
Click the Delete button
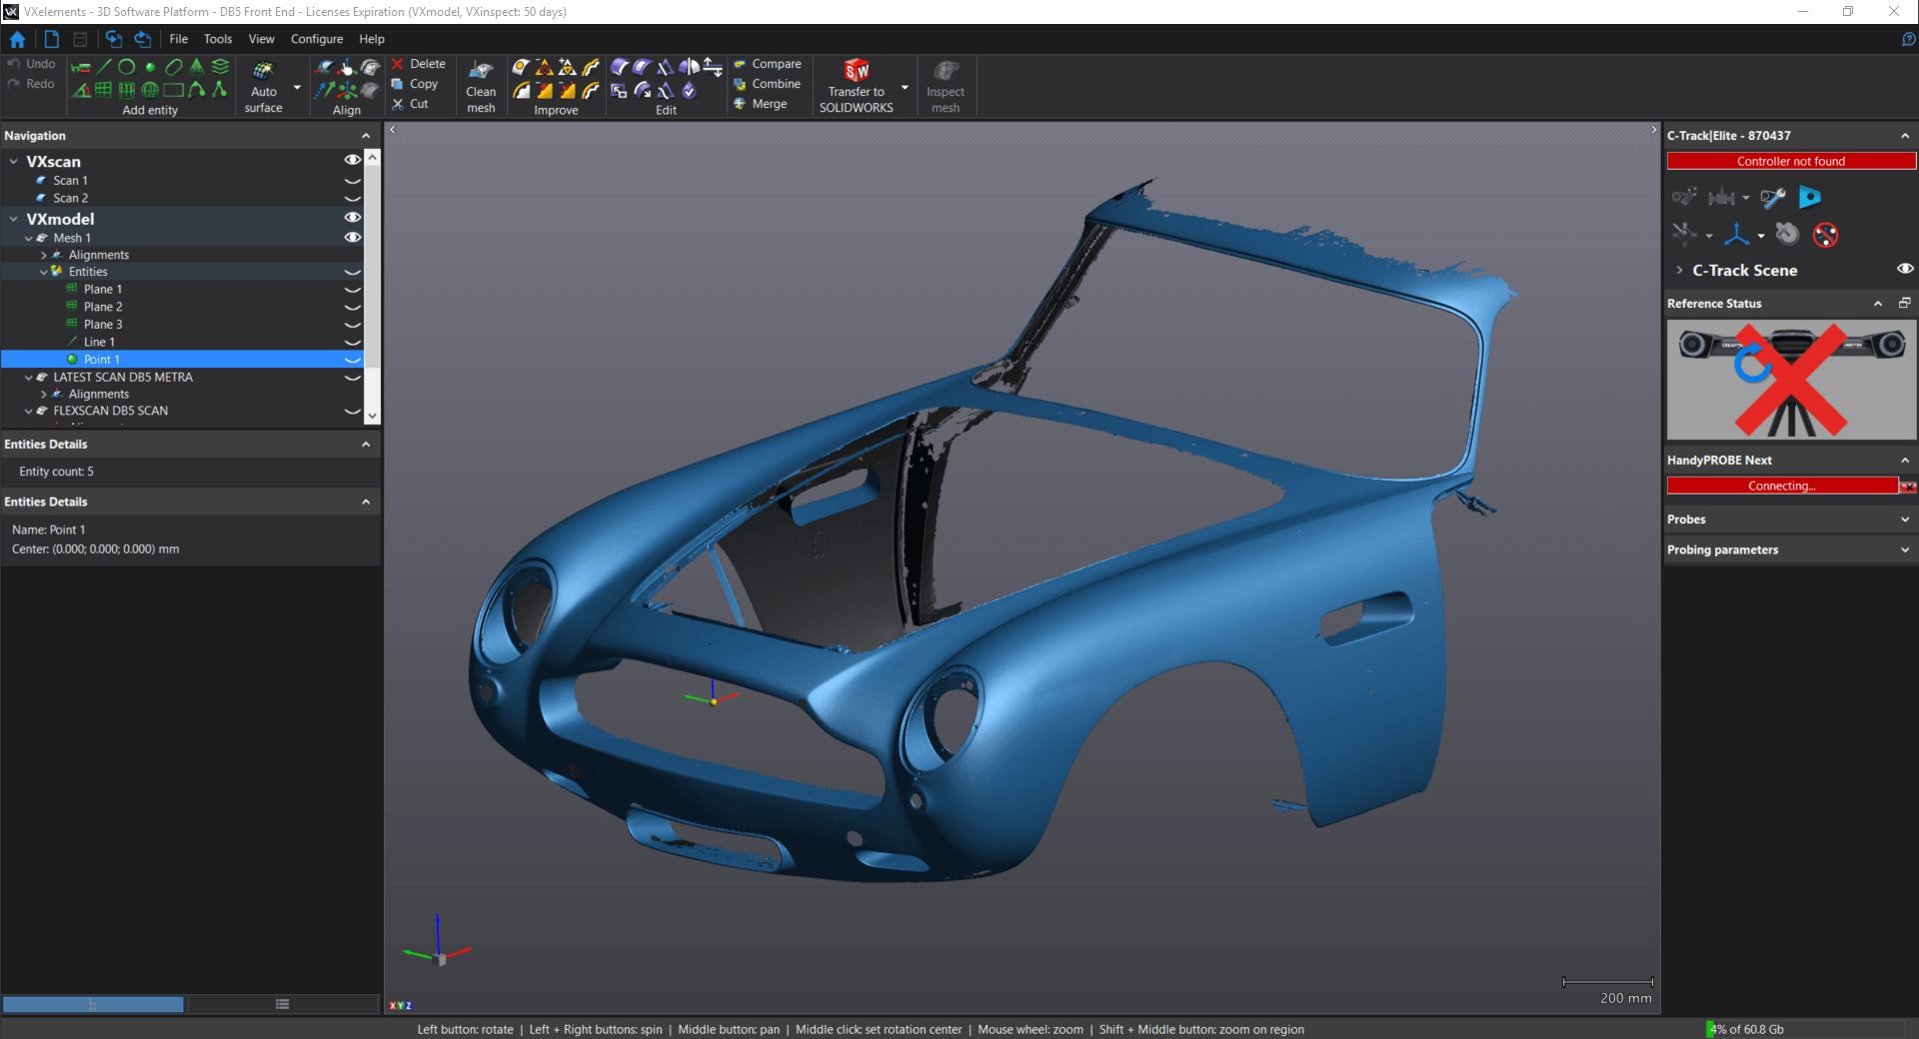click(x=419, y=64)
